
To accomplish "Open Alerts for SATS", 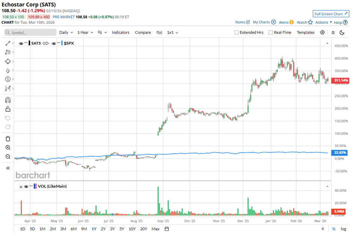I will 286,22.
